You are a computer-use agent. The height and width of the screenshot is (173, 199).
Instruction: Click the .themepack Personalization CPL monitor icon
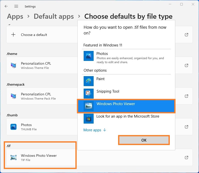[x=13, y=96]
